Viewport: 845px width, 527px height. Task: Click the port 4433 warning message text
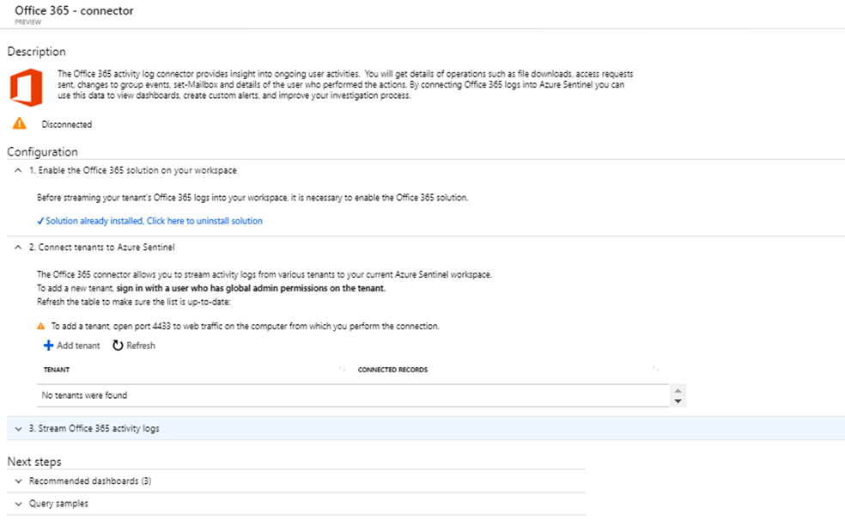point(246,327)
